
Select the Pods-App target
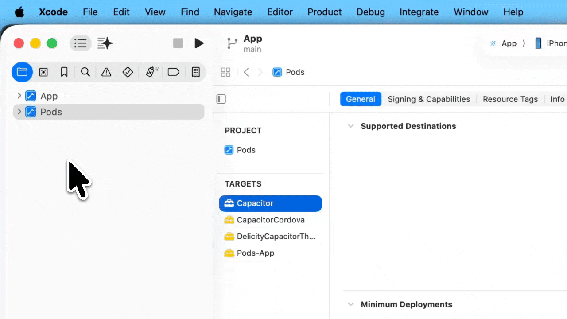pos(249,253)
